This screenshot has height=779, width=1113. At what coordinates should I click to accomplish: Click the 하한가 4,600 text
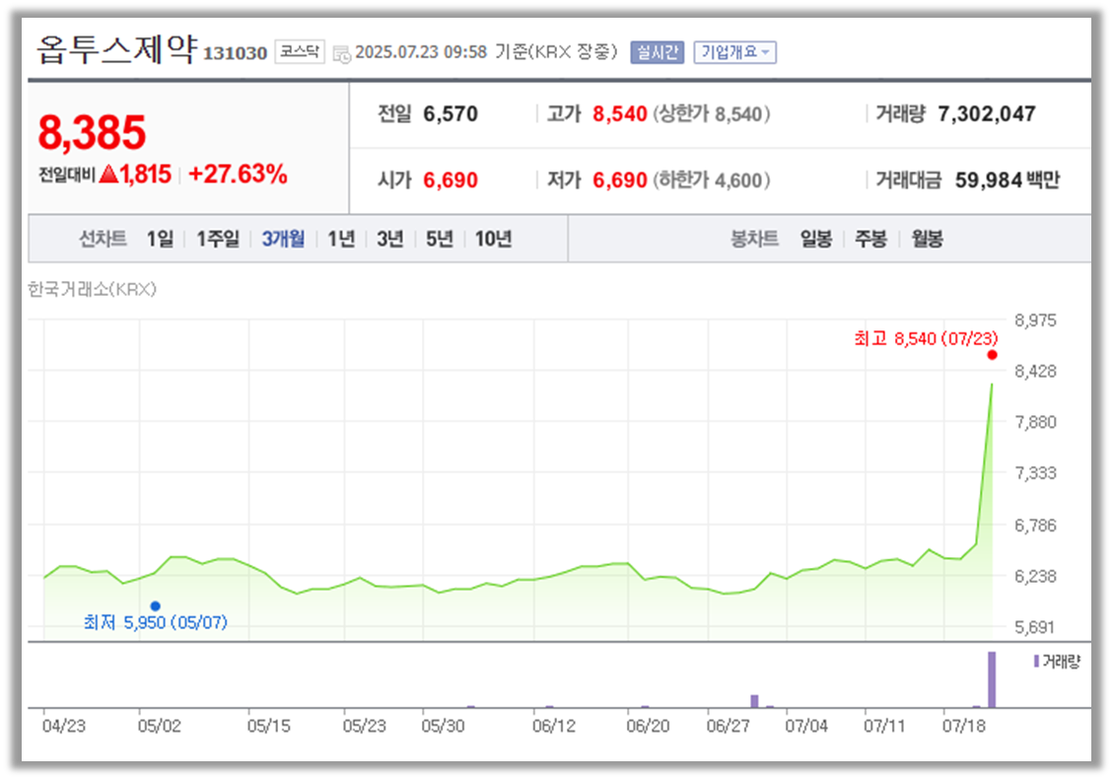[x=711, y=180]
